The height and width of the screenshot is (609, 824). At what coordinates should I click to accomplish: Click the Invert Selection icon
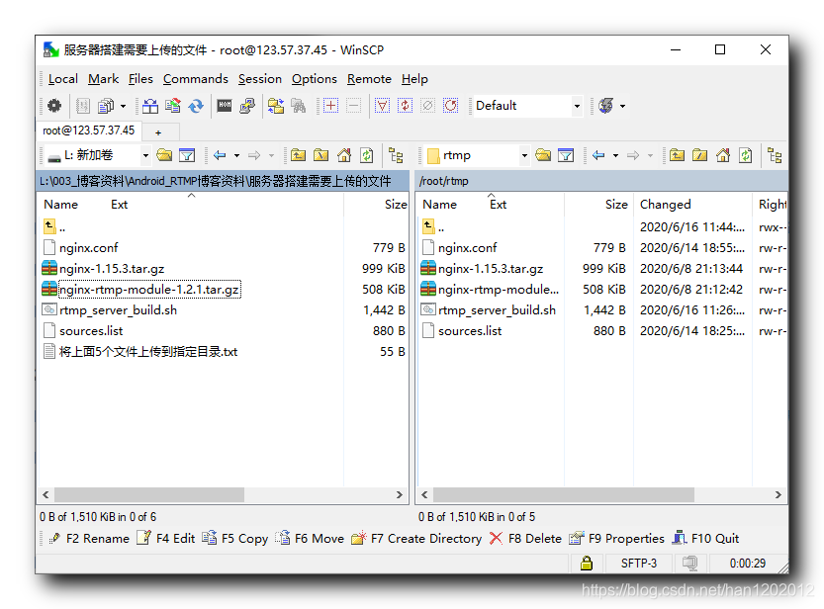(405, 106)
